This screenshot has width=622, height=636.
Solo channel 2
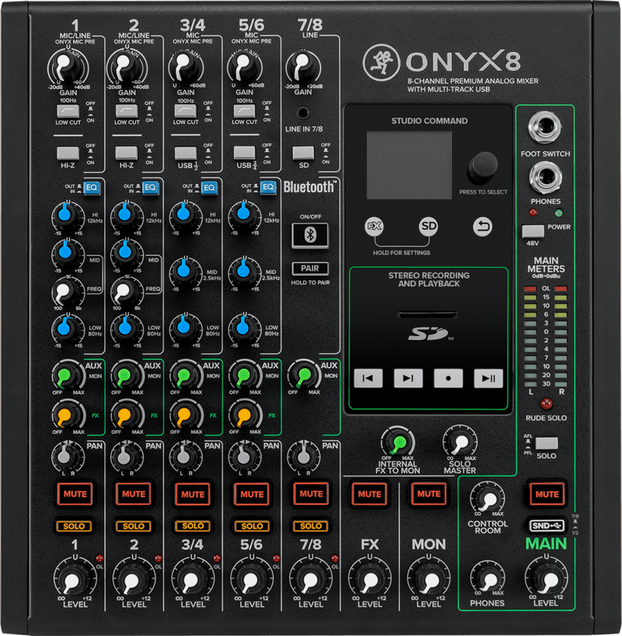tap(134, 526)
